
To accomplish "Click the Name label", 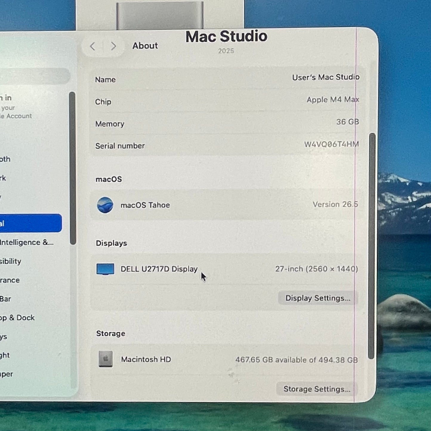I will click(x=105, y=80).
